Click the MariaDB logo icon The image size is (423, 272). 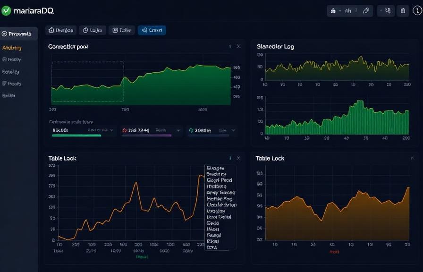pos(7,9)
